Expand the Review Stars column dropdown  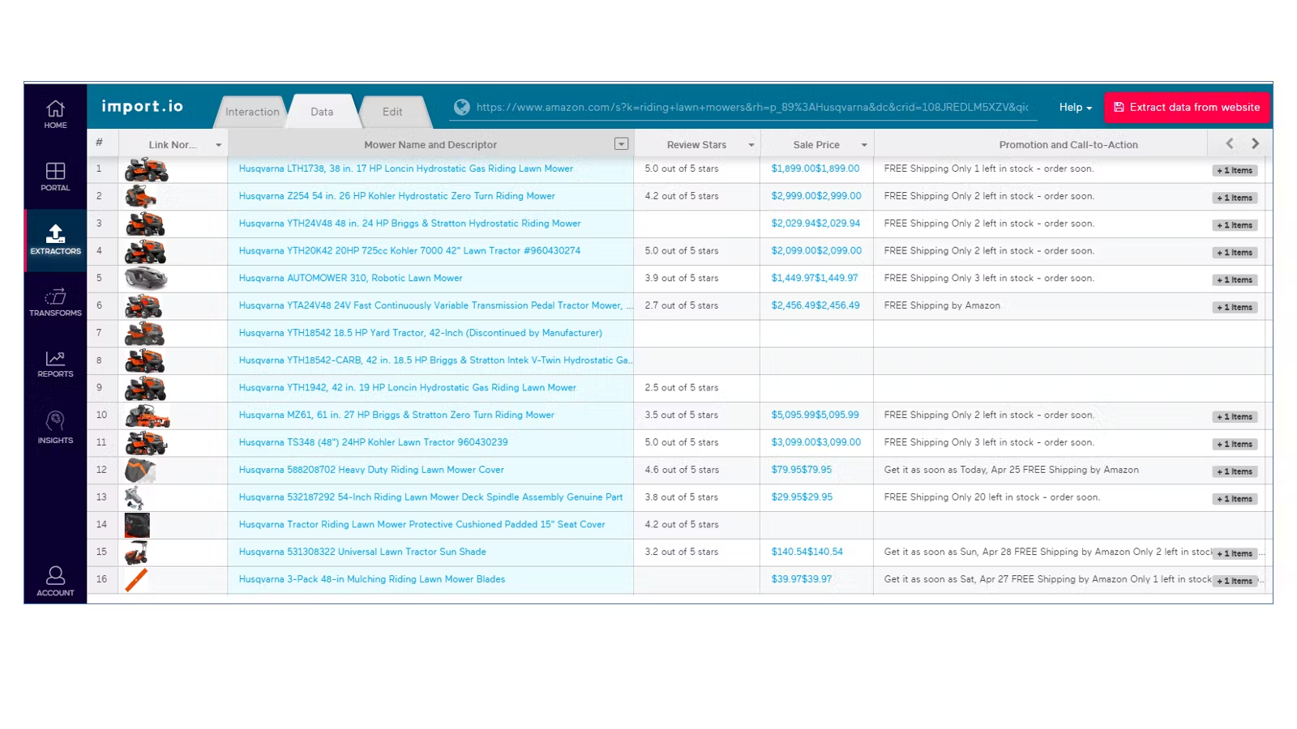(751, 145)
